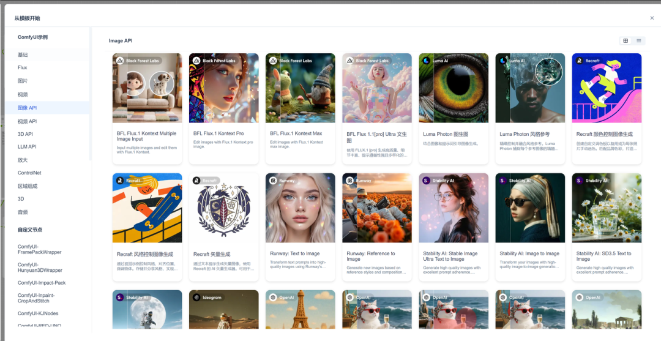Open Stability AI: Image to Image thumbnail
Image resolution: width=661 pixels, height=341 pixels.
pos(530,208)
